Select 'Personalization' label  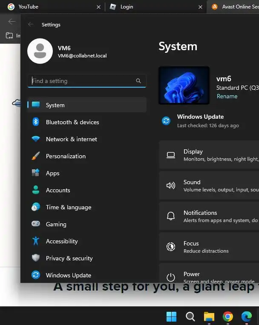click(66, 156)
